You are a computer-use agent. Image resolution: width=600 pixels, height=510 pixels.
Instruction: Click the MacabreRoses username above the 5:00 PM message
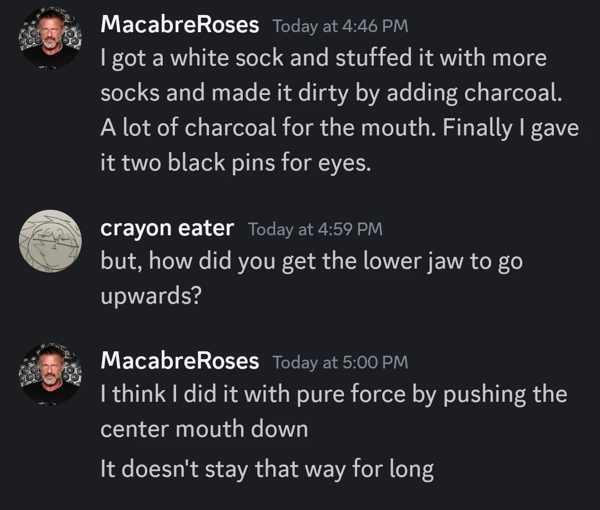click(179, 361)
